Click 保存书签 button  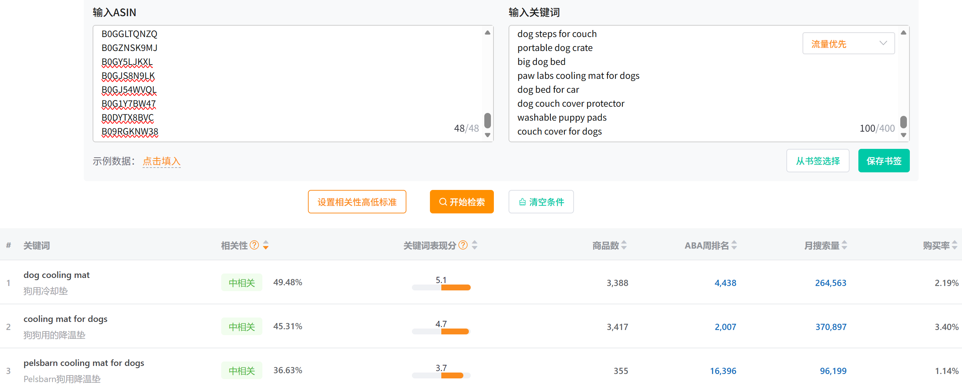click(884, 161)
